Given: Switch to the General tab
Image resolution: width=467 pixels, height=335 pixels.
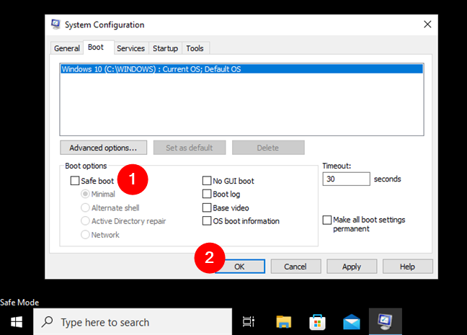Looking at the screenshot, I should click(x=67, y=48).
